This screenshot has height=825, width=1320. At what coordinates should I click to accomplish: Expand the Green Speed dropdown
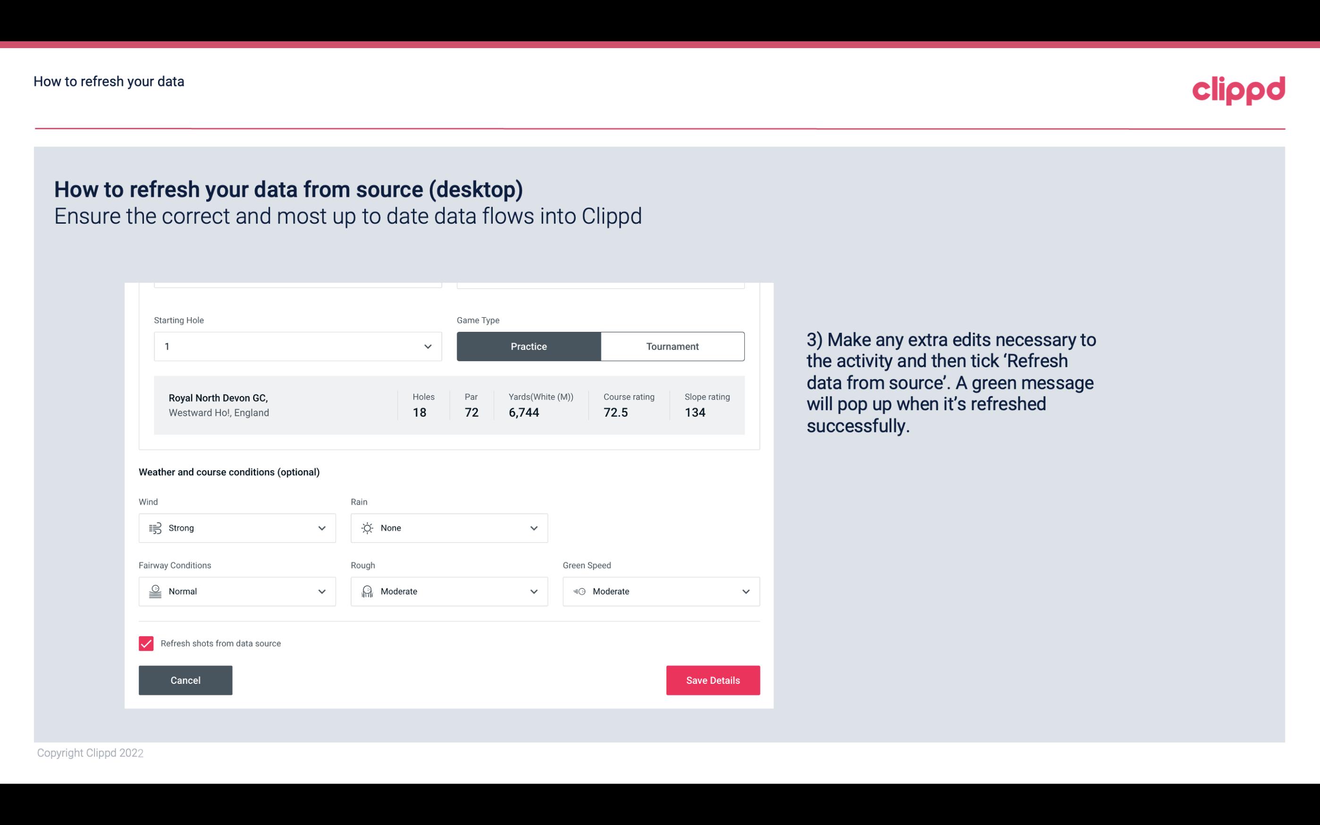(x=746, y=591)
